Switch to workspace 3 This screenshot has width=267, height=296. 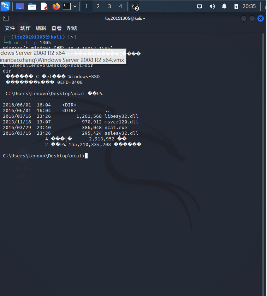click(x=109, y=6)
